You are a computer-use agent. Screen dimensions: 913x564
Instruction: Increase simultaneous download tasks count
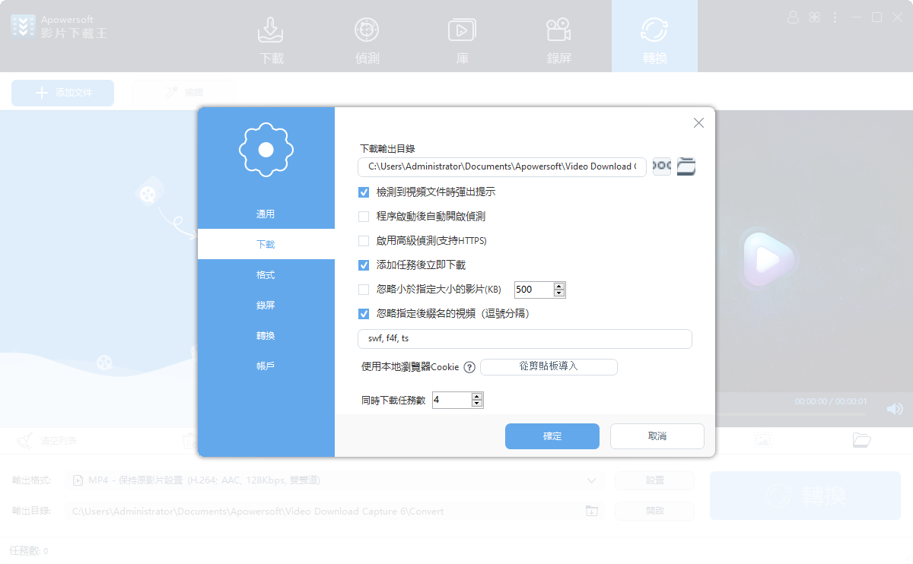pos(478,396)
